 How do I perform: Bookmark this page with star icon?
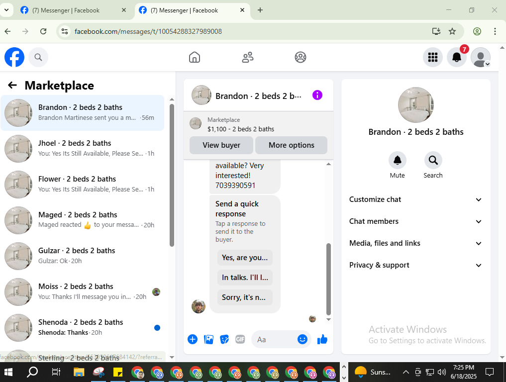(x=452, y=31)
